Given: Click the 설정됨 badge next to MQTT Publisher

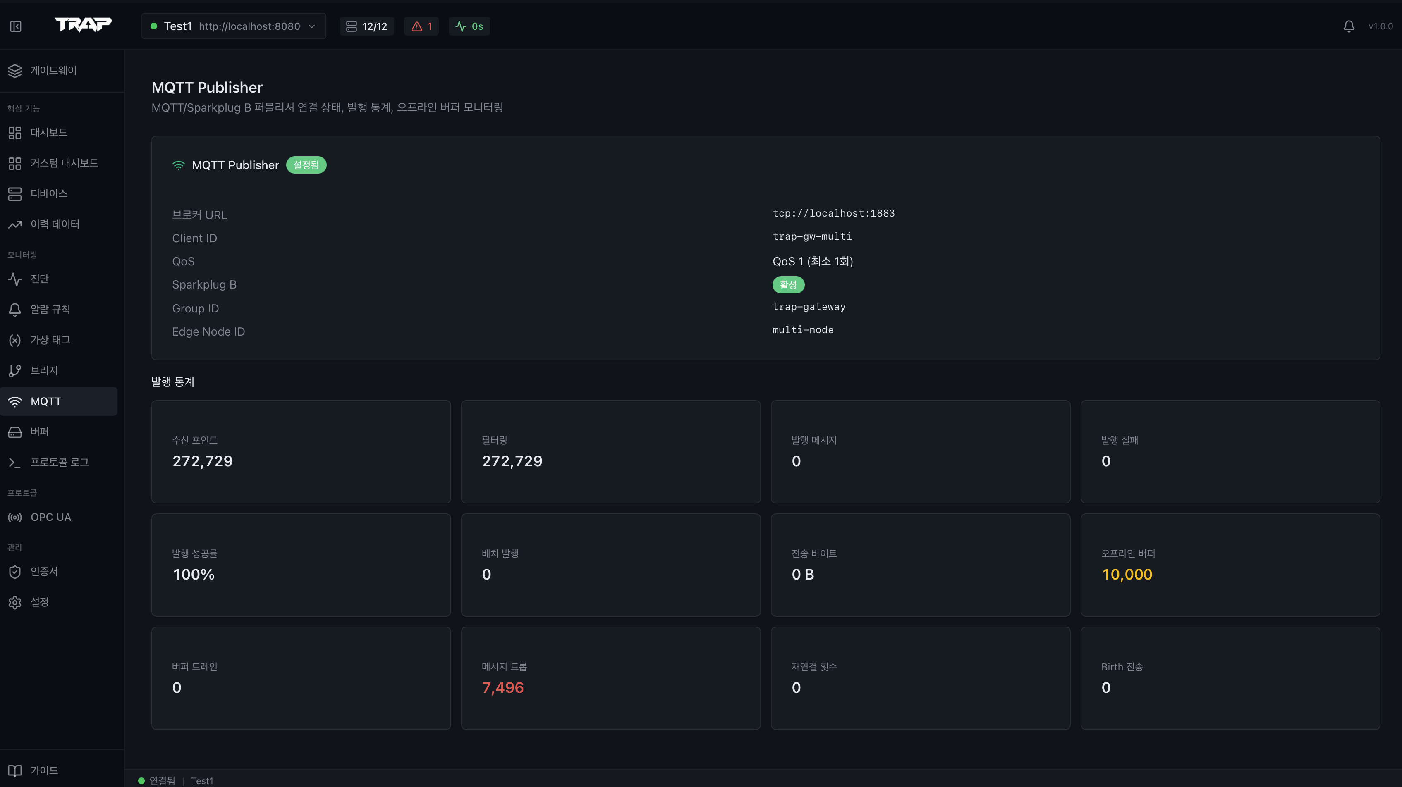Looking at the screenshot, I should coord(306,165).
